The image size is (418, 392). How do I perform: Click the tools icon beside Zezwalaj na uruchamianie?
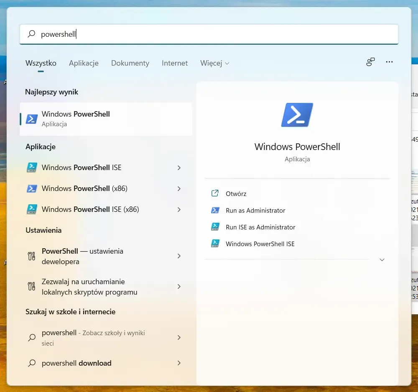coord(31,286)
